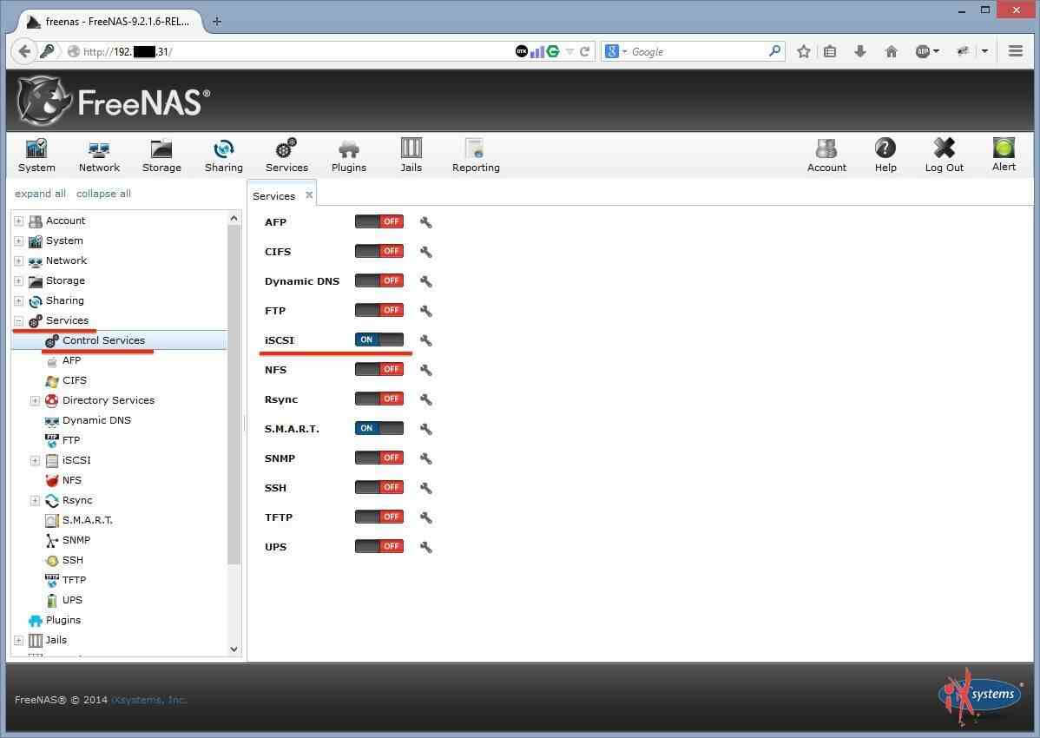Close the Services tab
The width and height of the screenshot is (1040, 738).
(309, 195)
